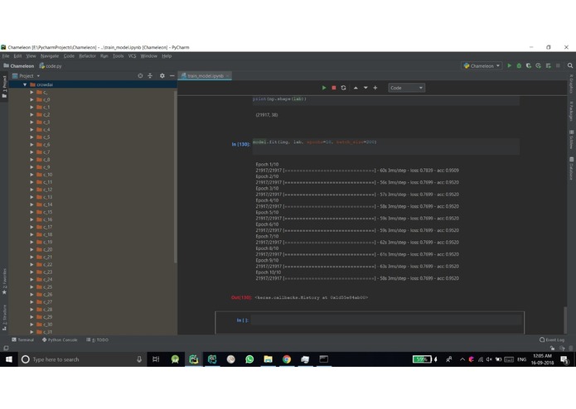The image size is (576, 409).
Task: Move the cell up
Action: click(x=356, y=88)
